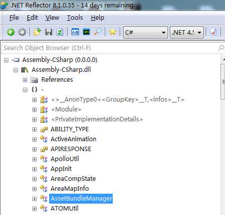Open the View menu
The width and height of the screenshot is (225, 215).
52,18
